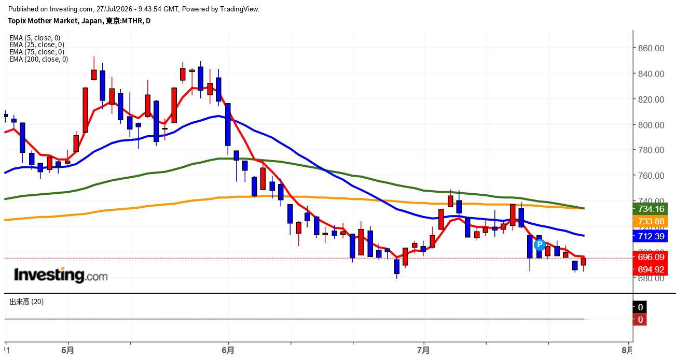Click the Investing.com logo watermark
This screenshot has height=359, width=676.
tap(61, 275)
